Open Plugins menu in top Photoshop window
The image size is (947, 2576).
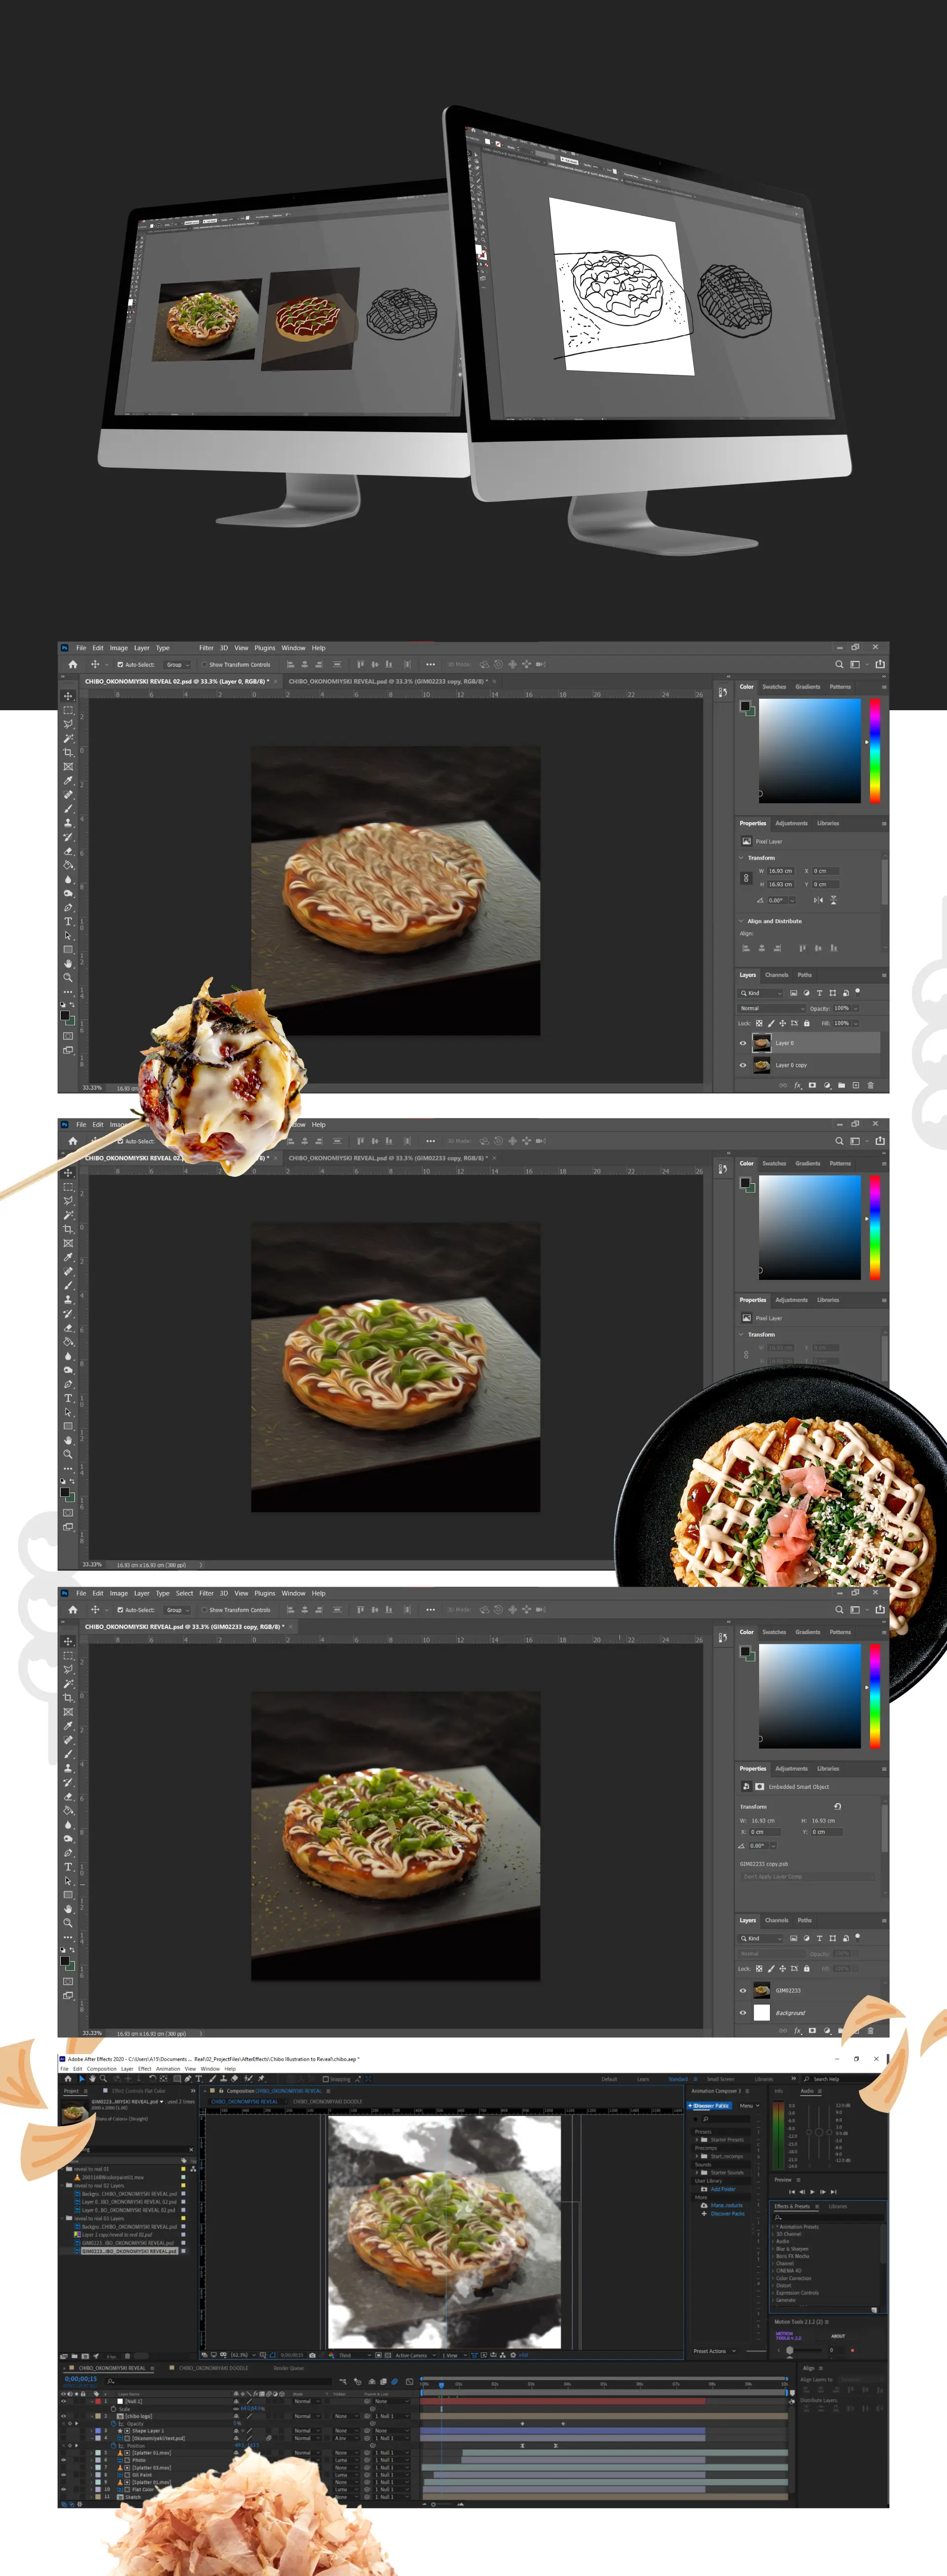point(264,648)
